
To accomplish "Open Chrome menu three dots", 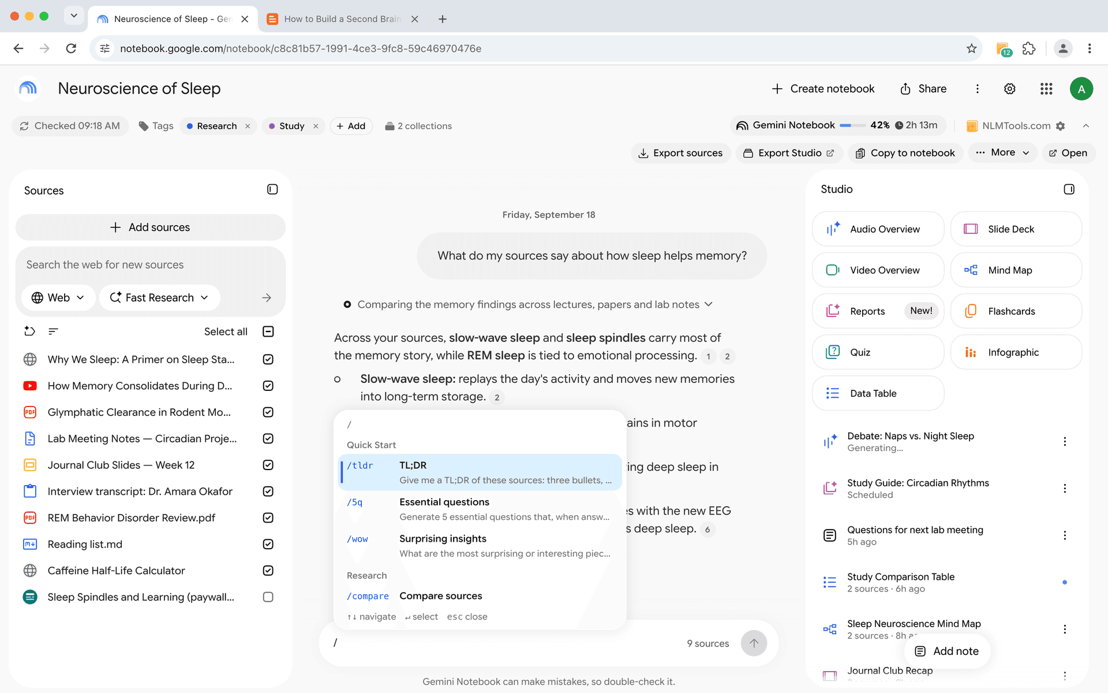I will click(x=1090, y=49).
